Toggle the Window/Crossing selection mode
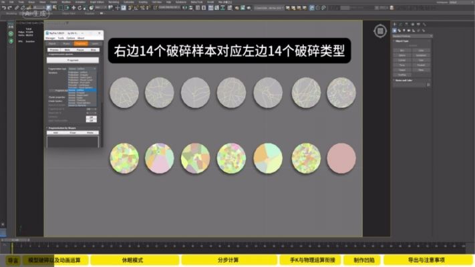This screenshot has width=475, height=267. coord(67,8)
